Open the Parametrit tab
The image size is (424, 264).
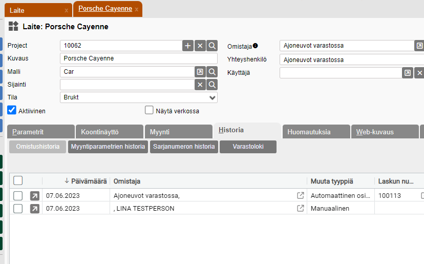(x=41, y=132)
